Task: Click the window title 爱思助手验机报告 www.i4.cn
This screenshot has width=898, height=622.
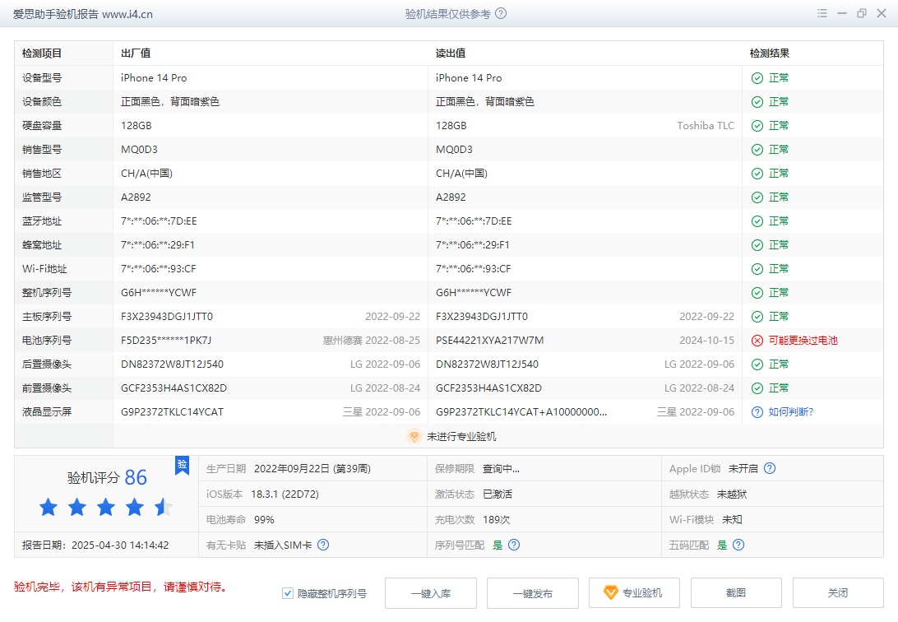Action: (83, 14)
